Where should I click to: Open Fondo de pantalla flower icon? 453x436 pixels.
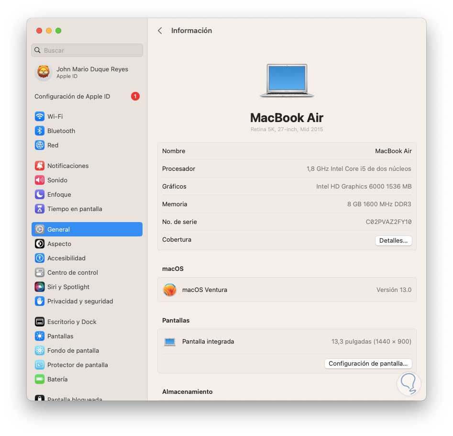coord(40,350)
